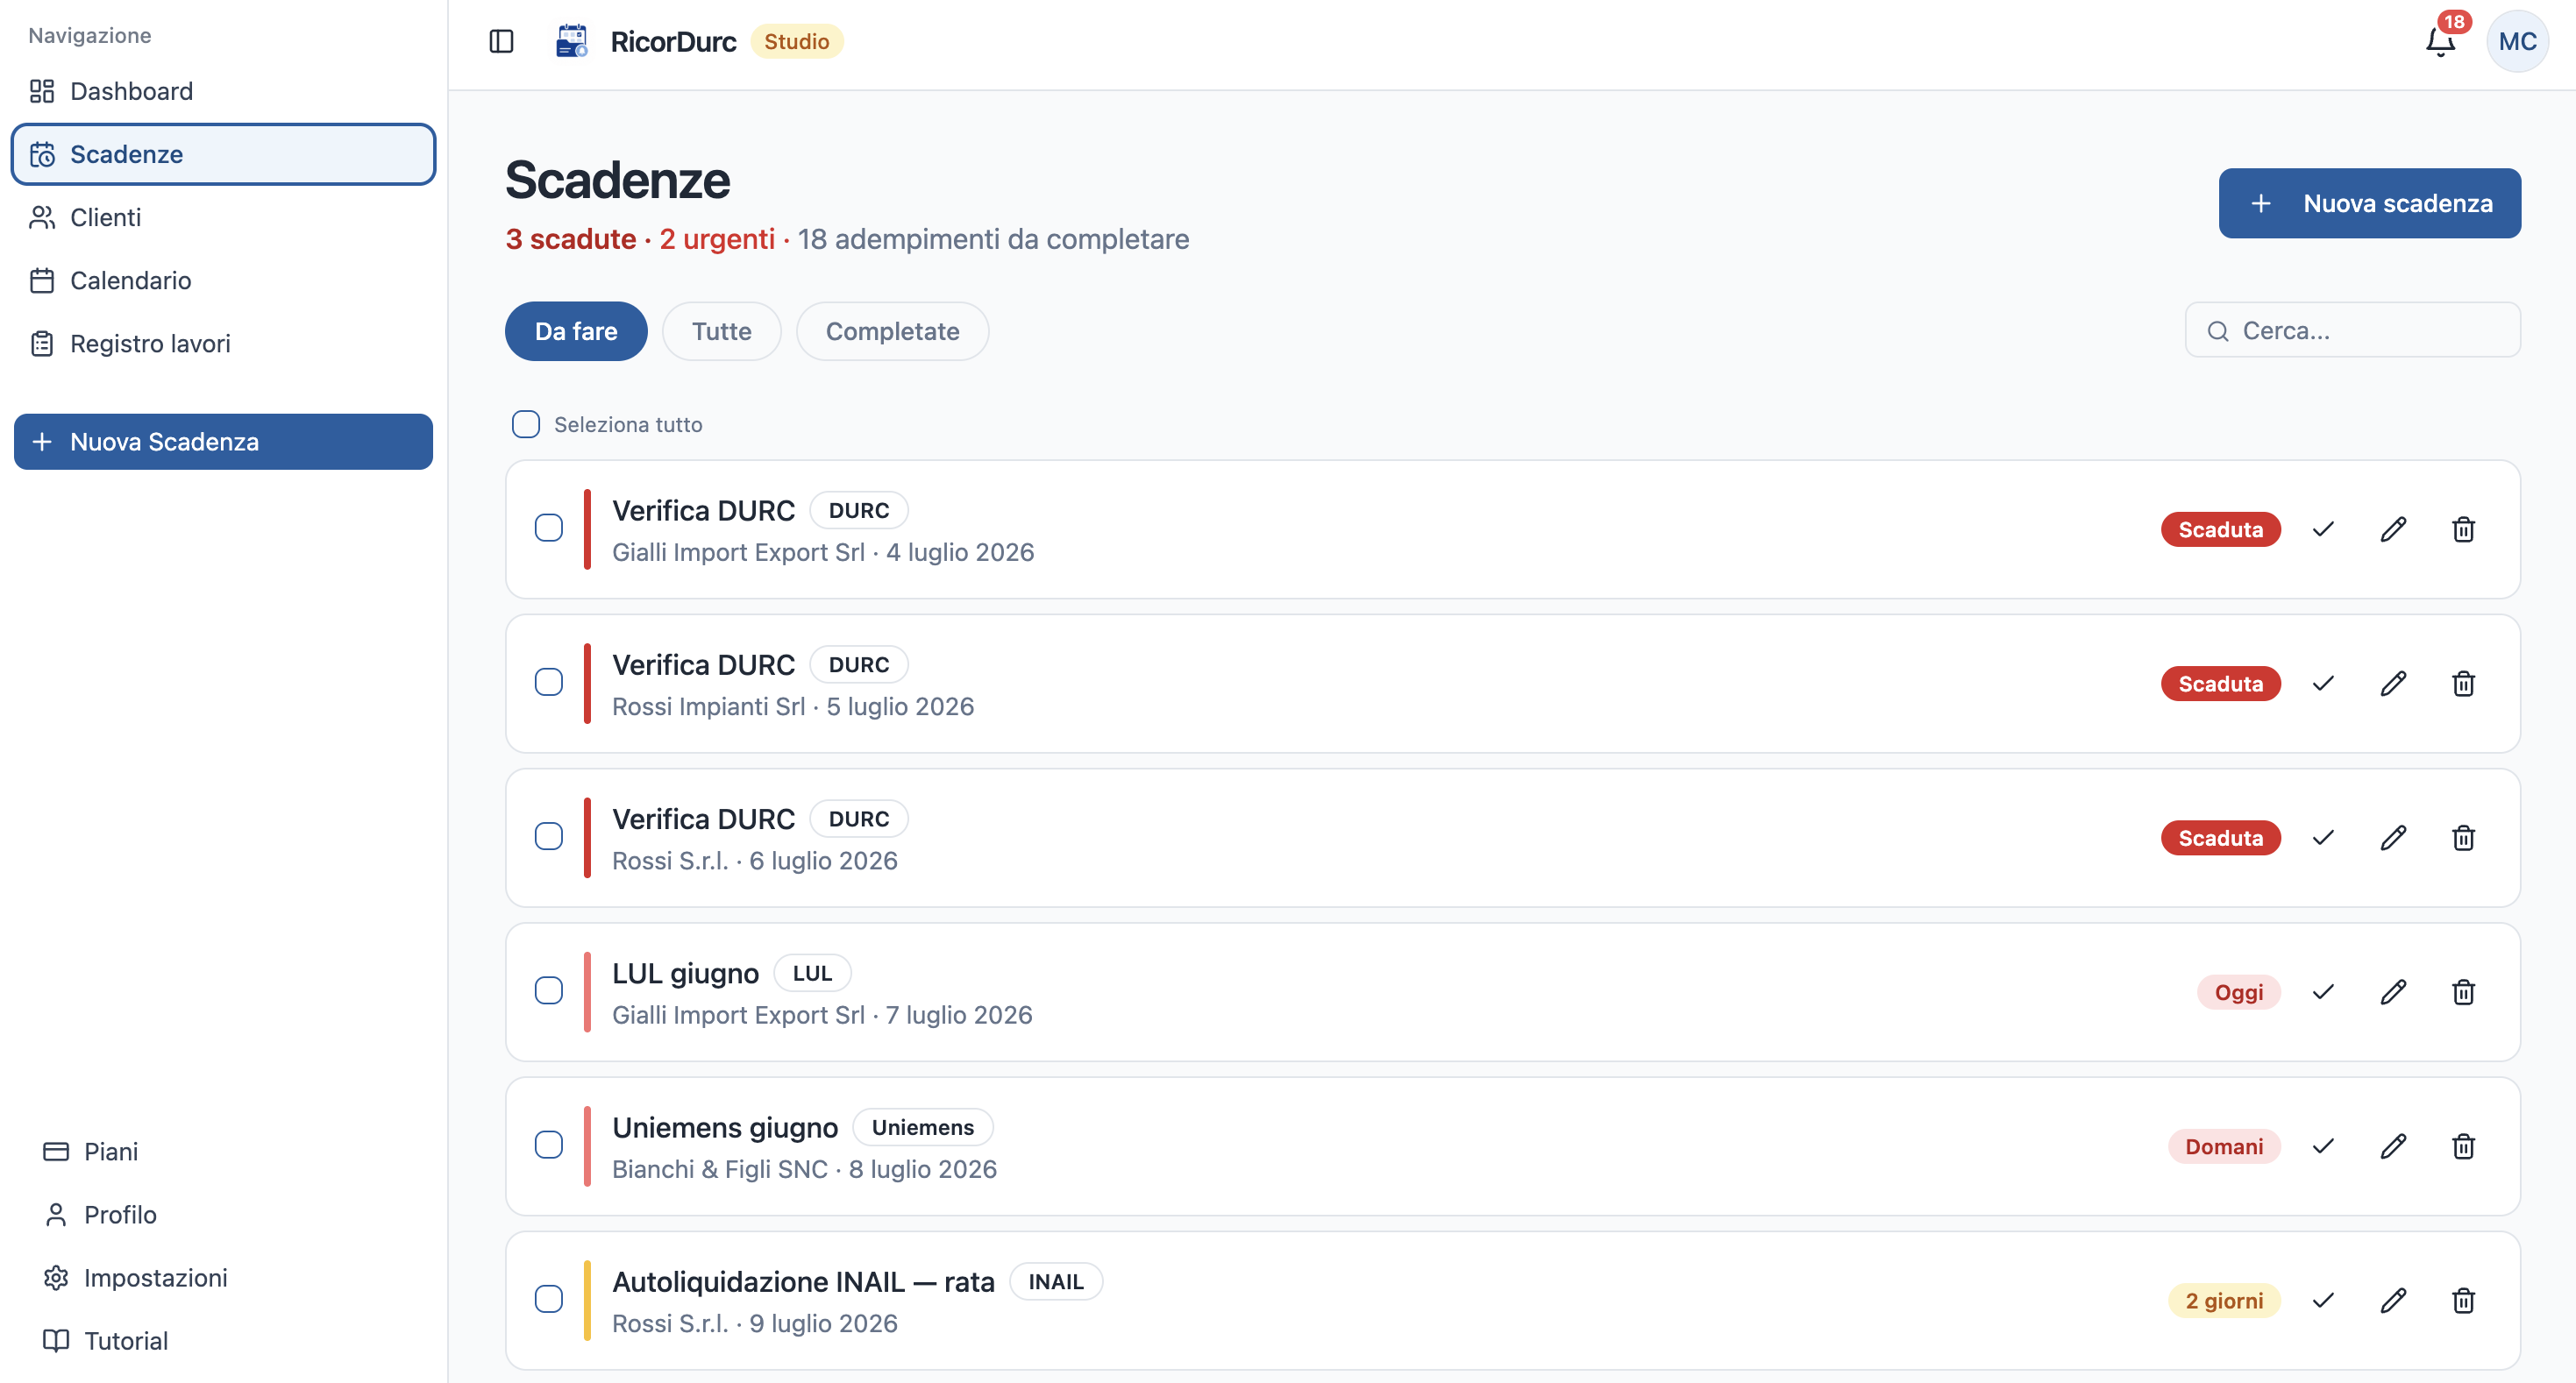Check the Seleziona tutto checkbox

pos(526,423)
